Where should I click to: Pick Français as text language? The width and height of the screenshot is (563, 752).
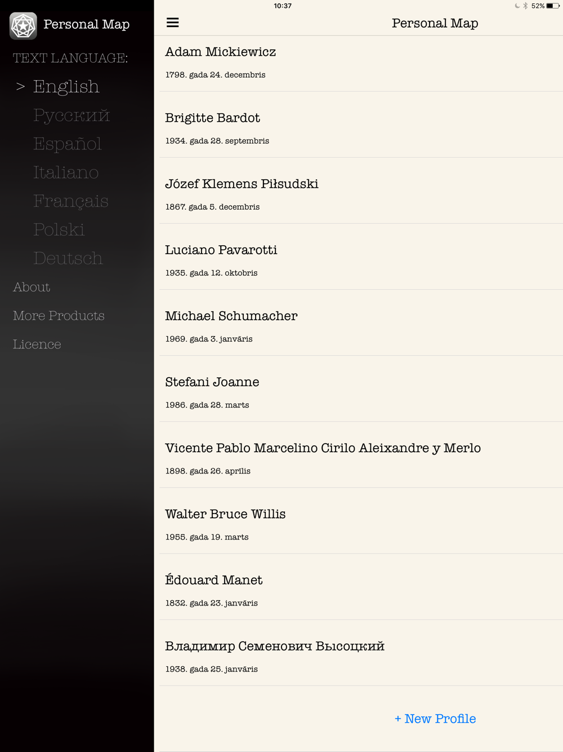70,201
